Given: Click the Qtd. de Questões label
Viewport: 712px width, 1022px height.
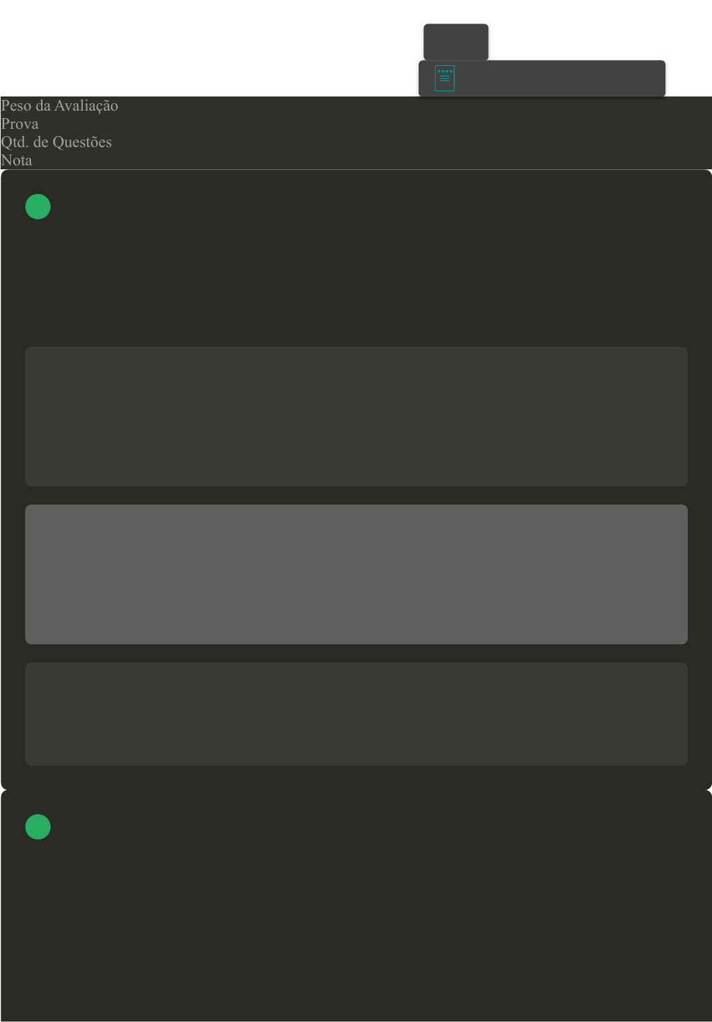Looking at the screenshot, I should click(x=56, y=142).
